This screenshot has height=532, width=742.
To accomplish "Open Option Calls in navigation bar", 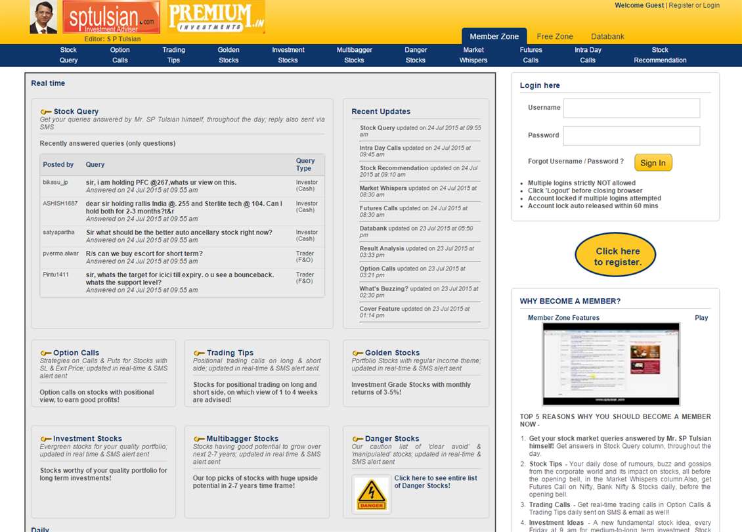I will click(120, 55).
